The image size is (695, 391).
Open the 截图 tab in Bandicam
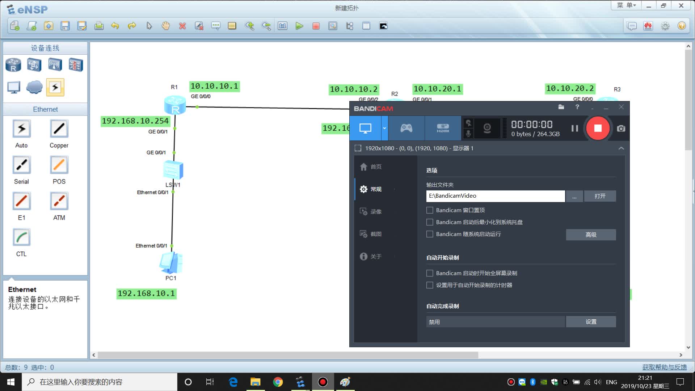pos(371,234)
